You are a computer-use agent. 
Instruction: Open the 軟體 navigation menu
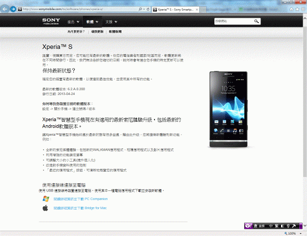pyautogui.click(x=90, y=22)
